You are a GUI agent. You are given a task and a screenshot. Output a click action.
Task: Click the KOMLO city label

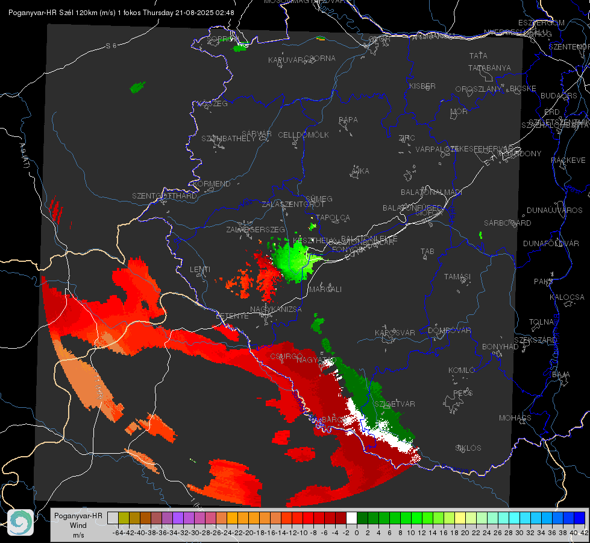[x=461, y=370]
